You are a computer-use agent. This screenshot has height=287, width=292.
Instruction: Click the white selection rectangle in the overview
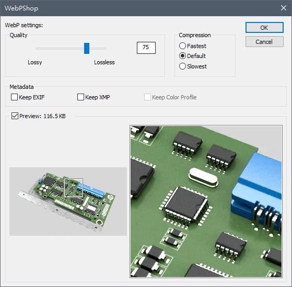(x=74, y=188)
